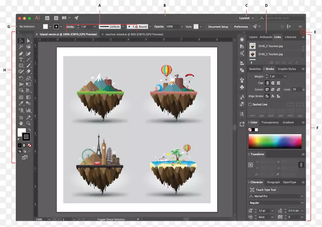
Task: Toggle constrain width and height proportions link
Action: coord(301,165)
